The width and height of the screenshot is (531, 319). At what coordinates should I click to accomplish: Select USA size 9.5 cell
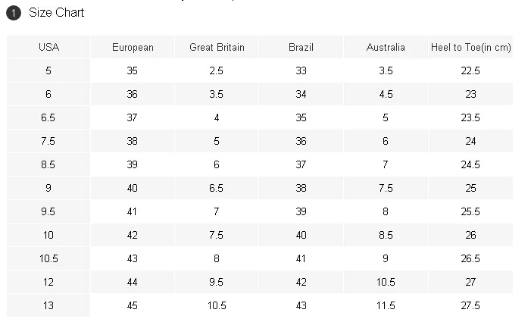tap(48, 211)
